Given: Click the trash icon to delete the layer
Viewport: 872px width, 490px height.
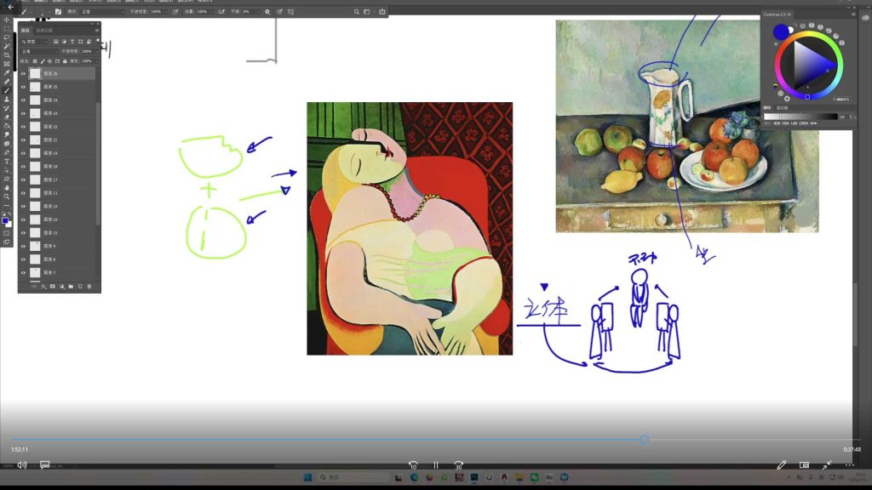Looking at the screenshot, I should coord(89,287).
